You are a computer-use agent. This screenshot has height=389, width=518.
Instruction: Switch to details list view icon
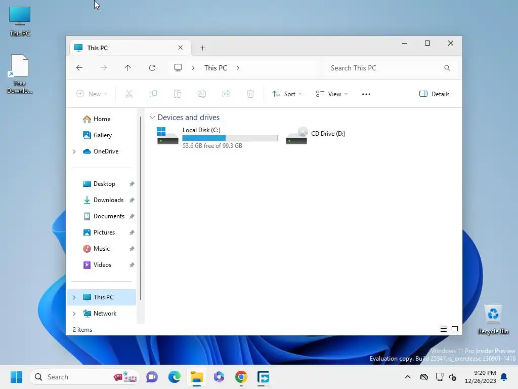point(443,329)
